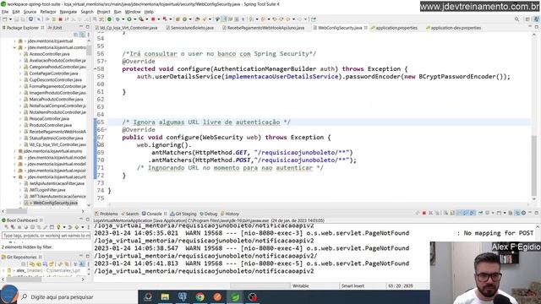Screen dimensions: 541x304
Task: Open the Project menu
Action: pos(103,12)
